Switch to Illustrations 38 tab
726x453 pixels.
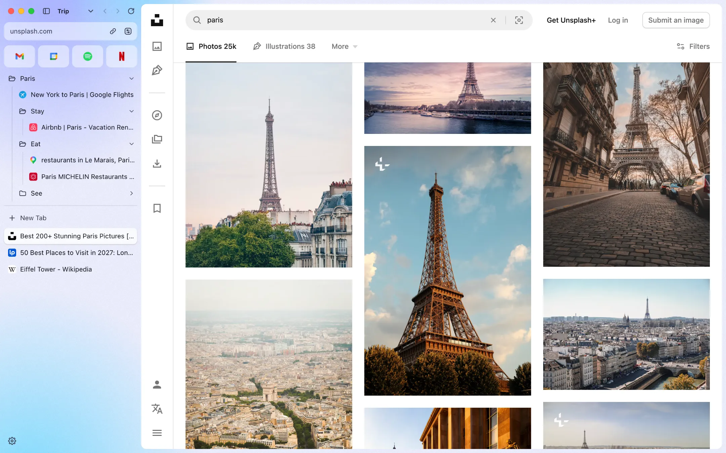(x=284, y=46)
